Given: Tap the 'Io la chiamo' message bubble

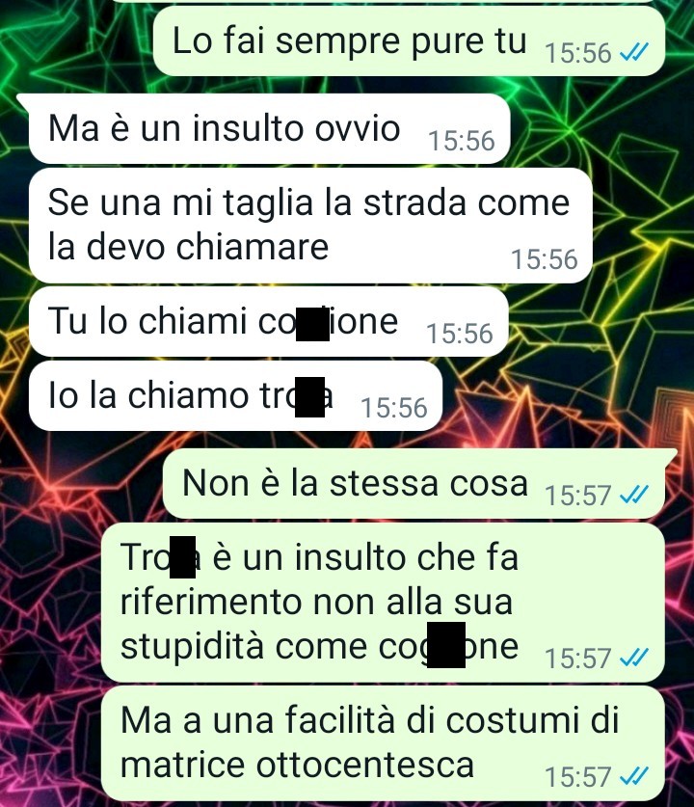Looking at the screenshot, I should [235, 395].
